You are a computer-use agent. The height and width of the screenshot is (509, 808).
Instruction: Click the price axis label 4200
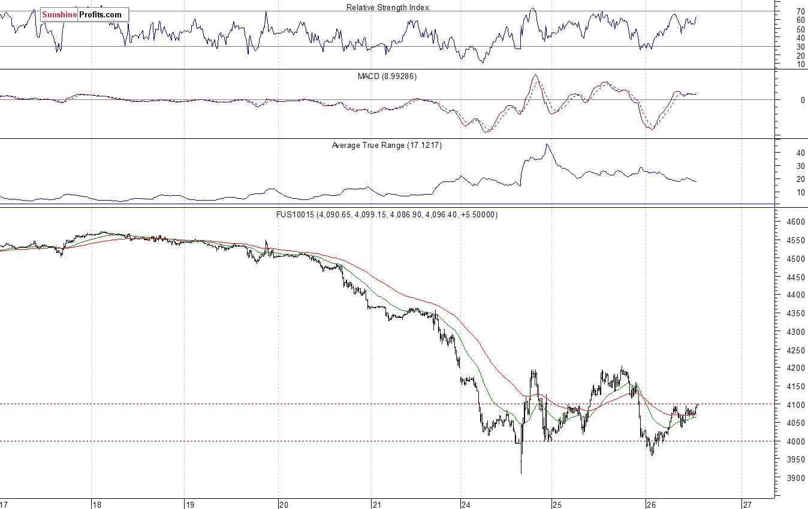pyautogui.click(x=796, y=368)
